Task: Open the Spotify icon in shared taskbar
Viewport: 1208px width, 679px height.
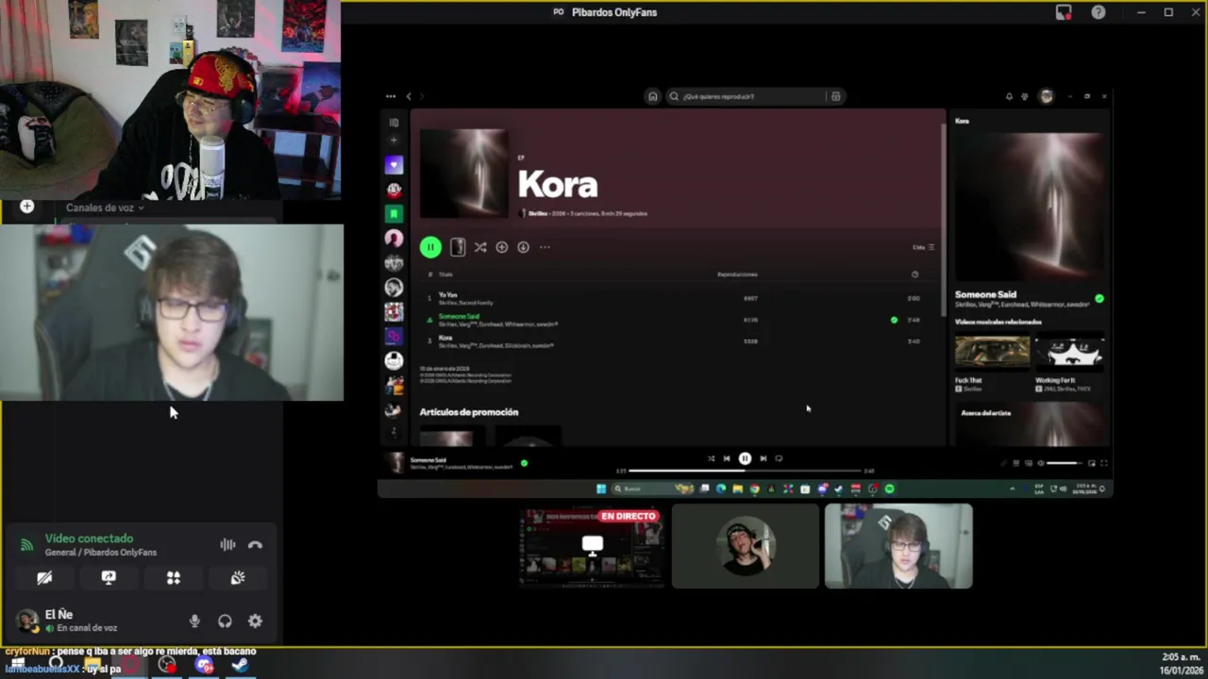Action: click(x=889, y=489)
